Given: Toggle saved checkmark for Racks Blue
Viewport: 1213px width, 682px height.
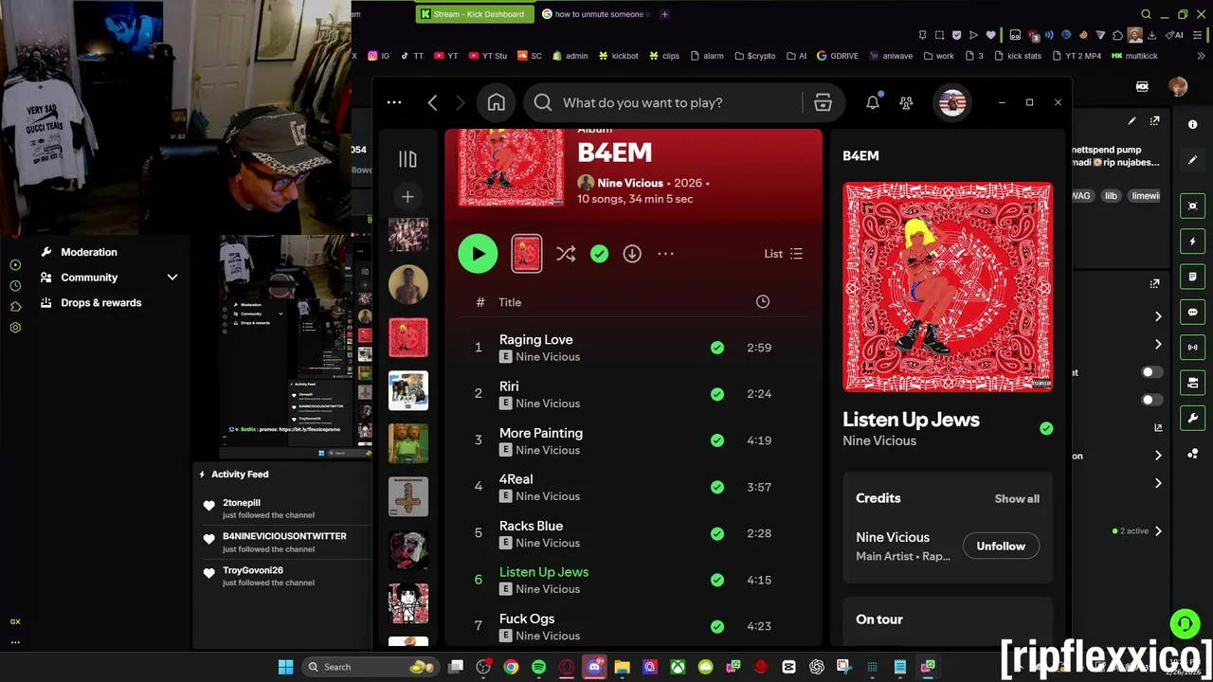Looking at the screenshot, I should click(717, 533).
